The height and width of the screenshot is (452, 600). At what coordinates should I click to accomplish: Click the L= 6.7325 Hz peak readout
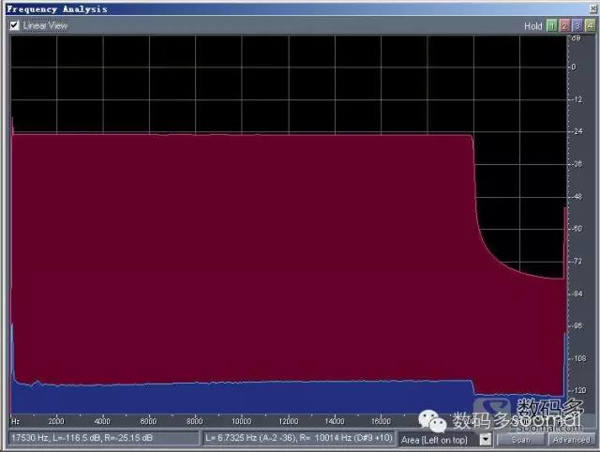(x=298, y=438)
